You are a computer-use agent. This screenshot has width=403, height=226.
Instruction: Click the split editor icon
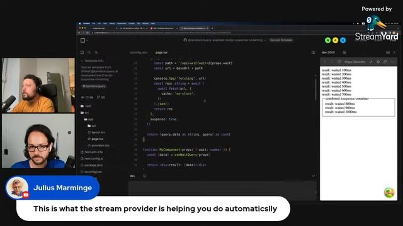tap(313, 53)
